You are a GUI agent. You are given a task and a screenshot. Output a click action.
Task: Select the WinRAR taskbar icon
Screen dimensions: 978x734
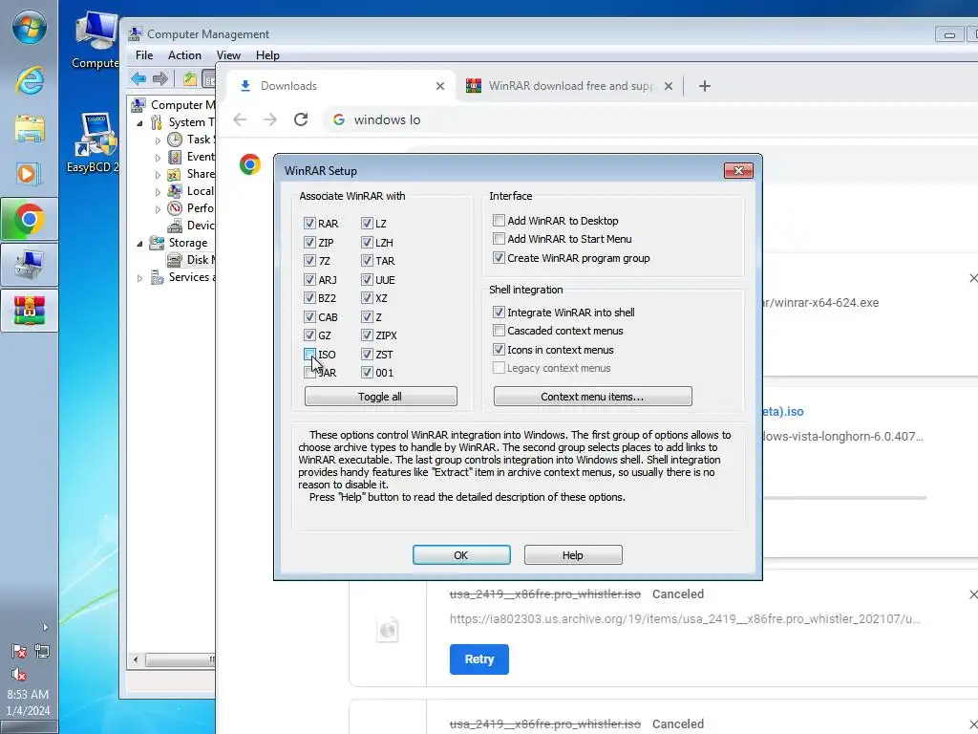tap(29, 311)
